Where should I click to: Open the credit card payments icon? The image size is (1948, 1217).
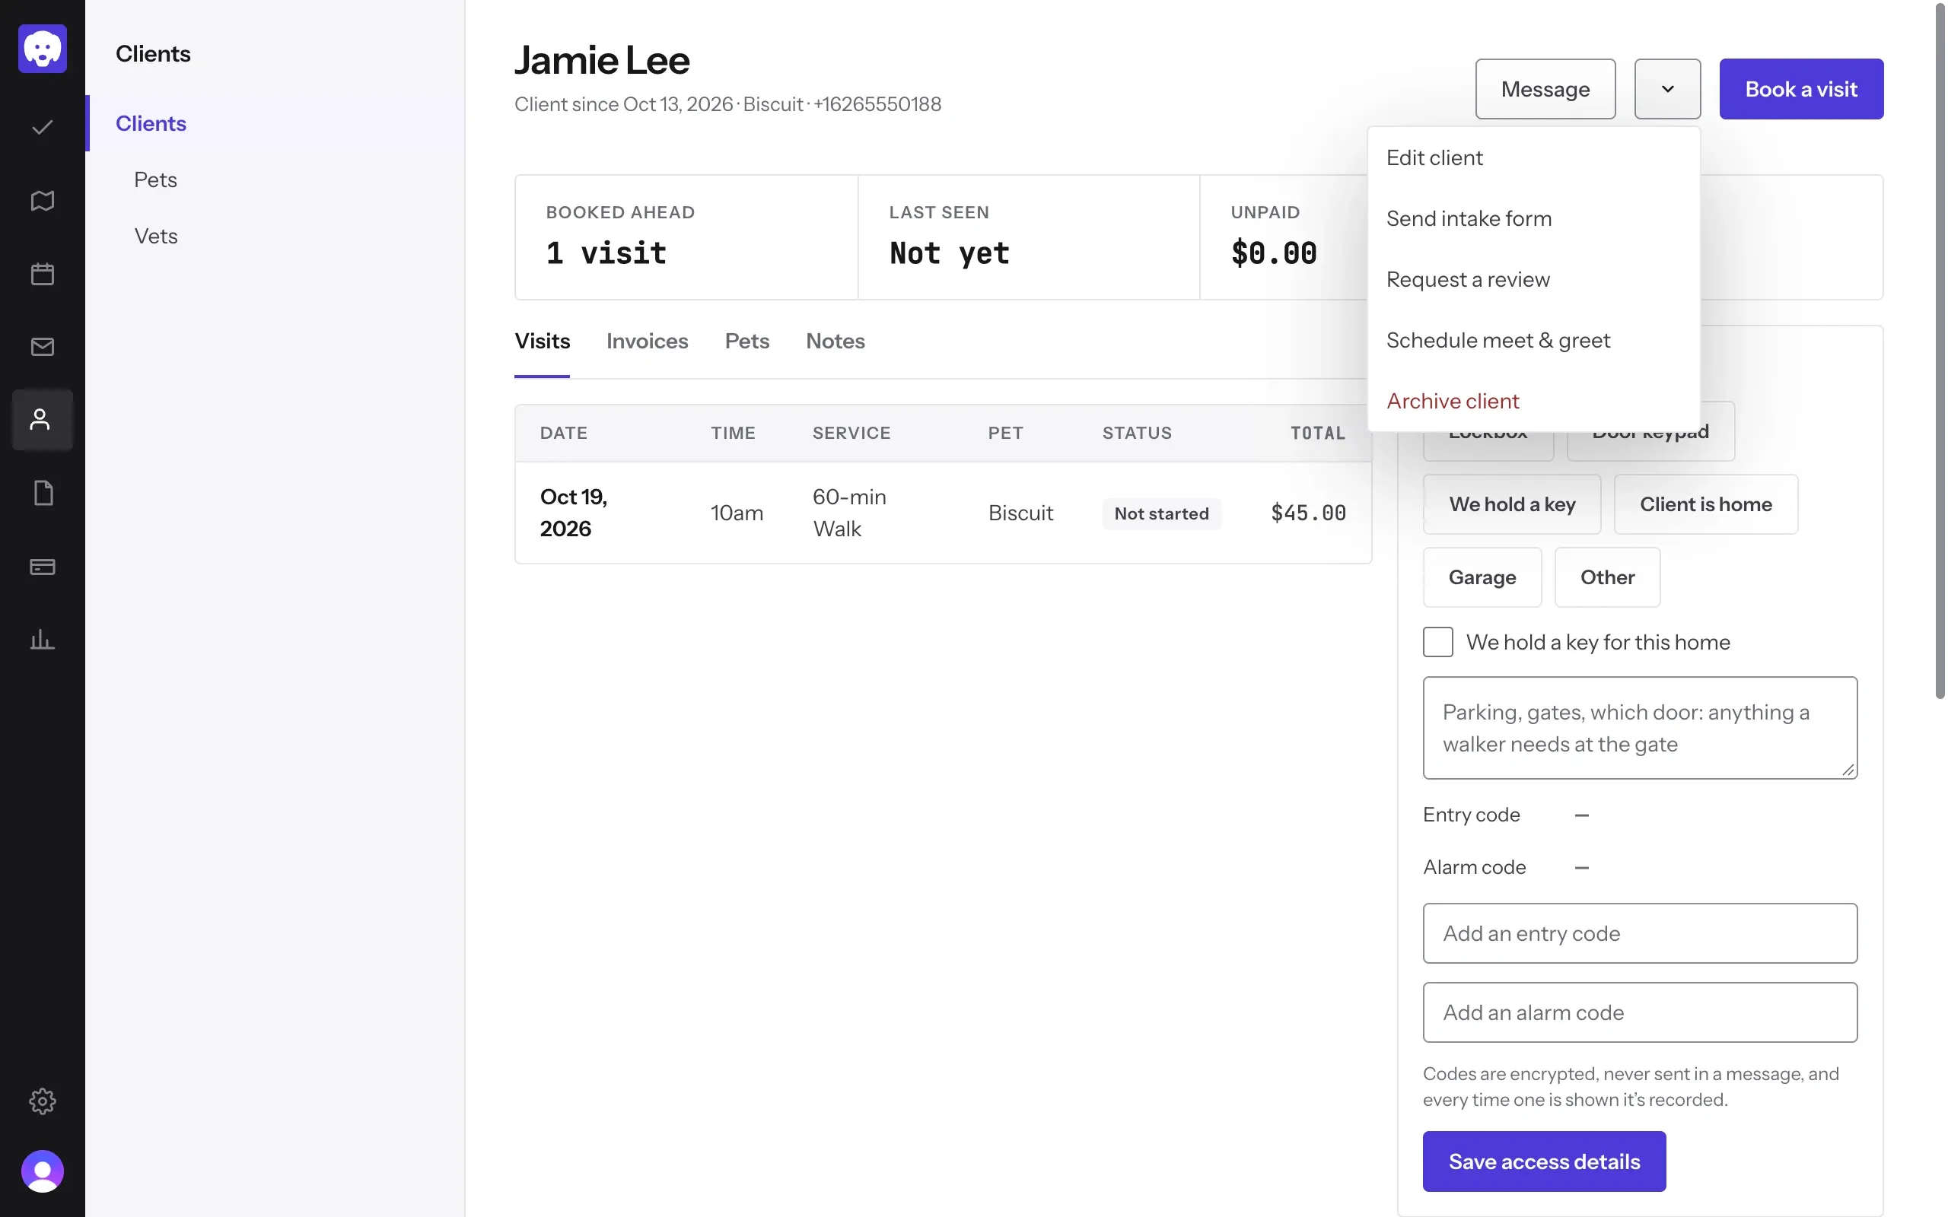coord(42,567)
